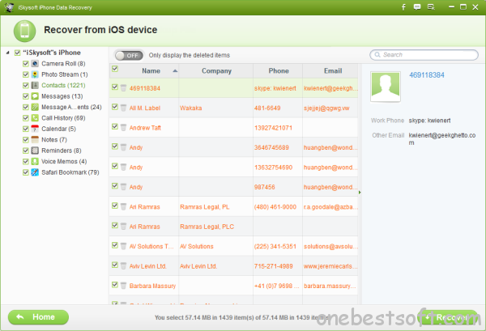Viewport: 486px width, 331px height.
Task: Click trash icon on Ali M. Label row
Action: (123, 108)
